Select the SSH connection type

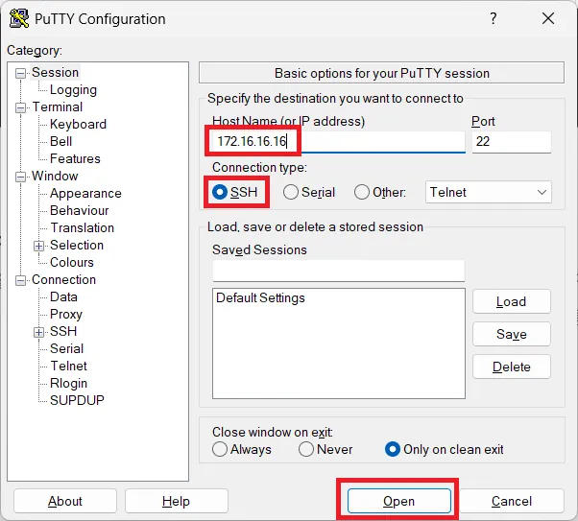click(x=220, y=192)
